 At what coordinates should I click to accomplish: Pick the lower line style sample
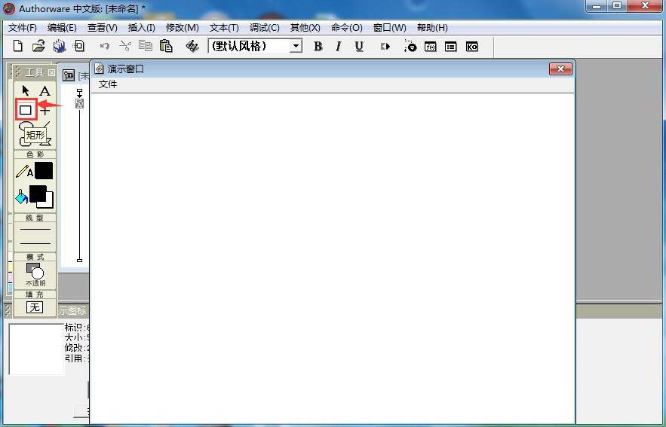pos(35,243)
